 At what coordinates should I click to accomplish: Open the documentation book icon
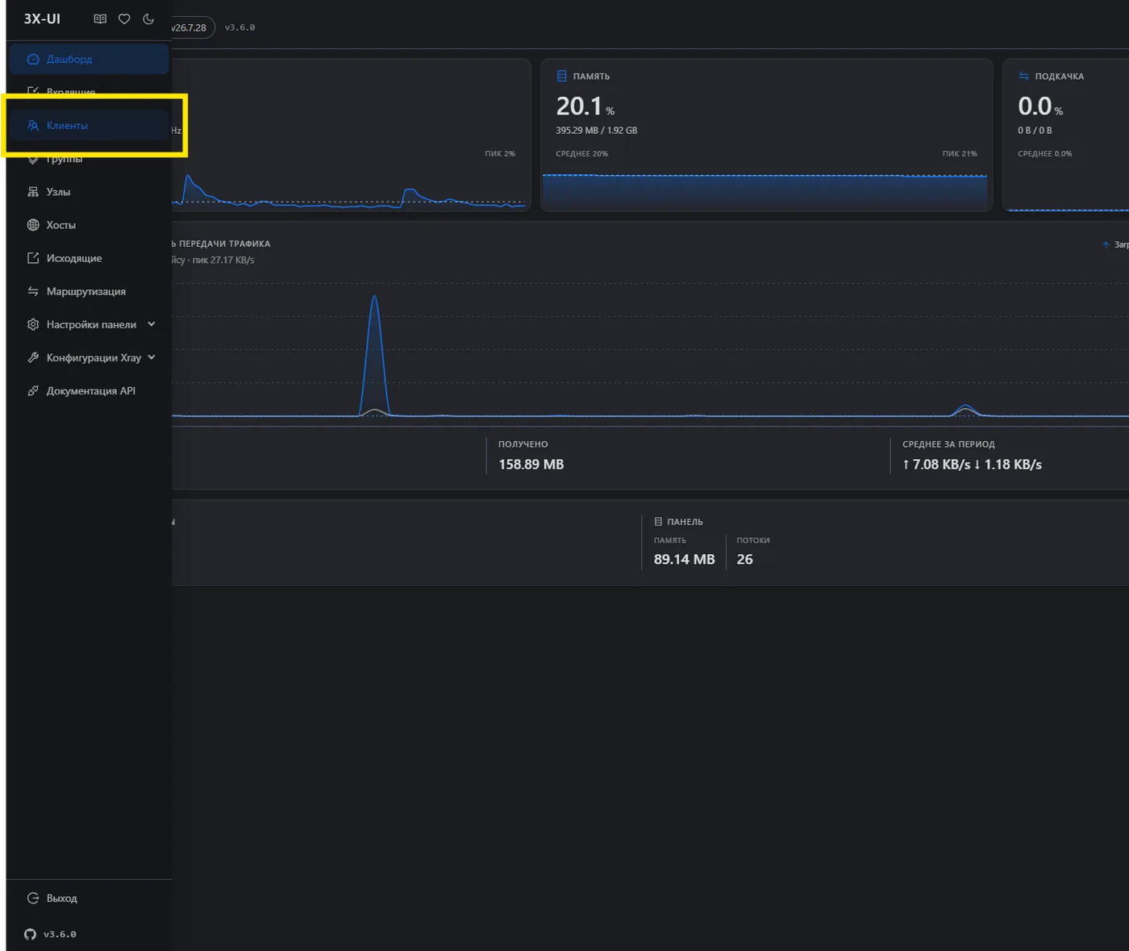coord(100,19)
